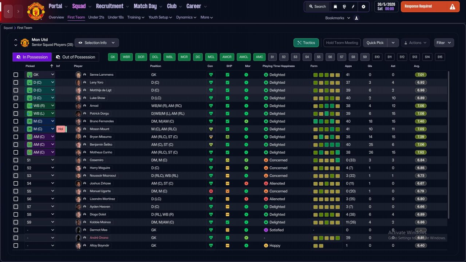Tick the checkbox for Senne Lammens

(16, 75)
